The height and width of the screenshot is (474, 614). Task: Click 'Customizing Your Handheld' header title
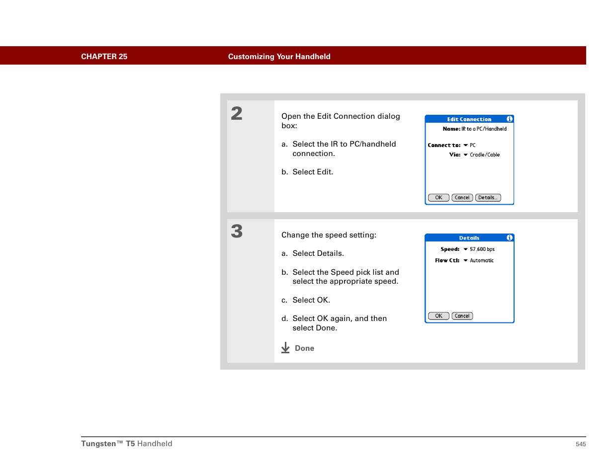click(x=279, y=57)
